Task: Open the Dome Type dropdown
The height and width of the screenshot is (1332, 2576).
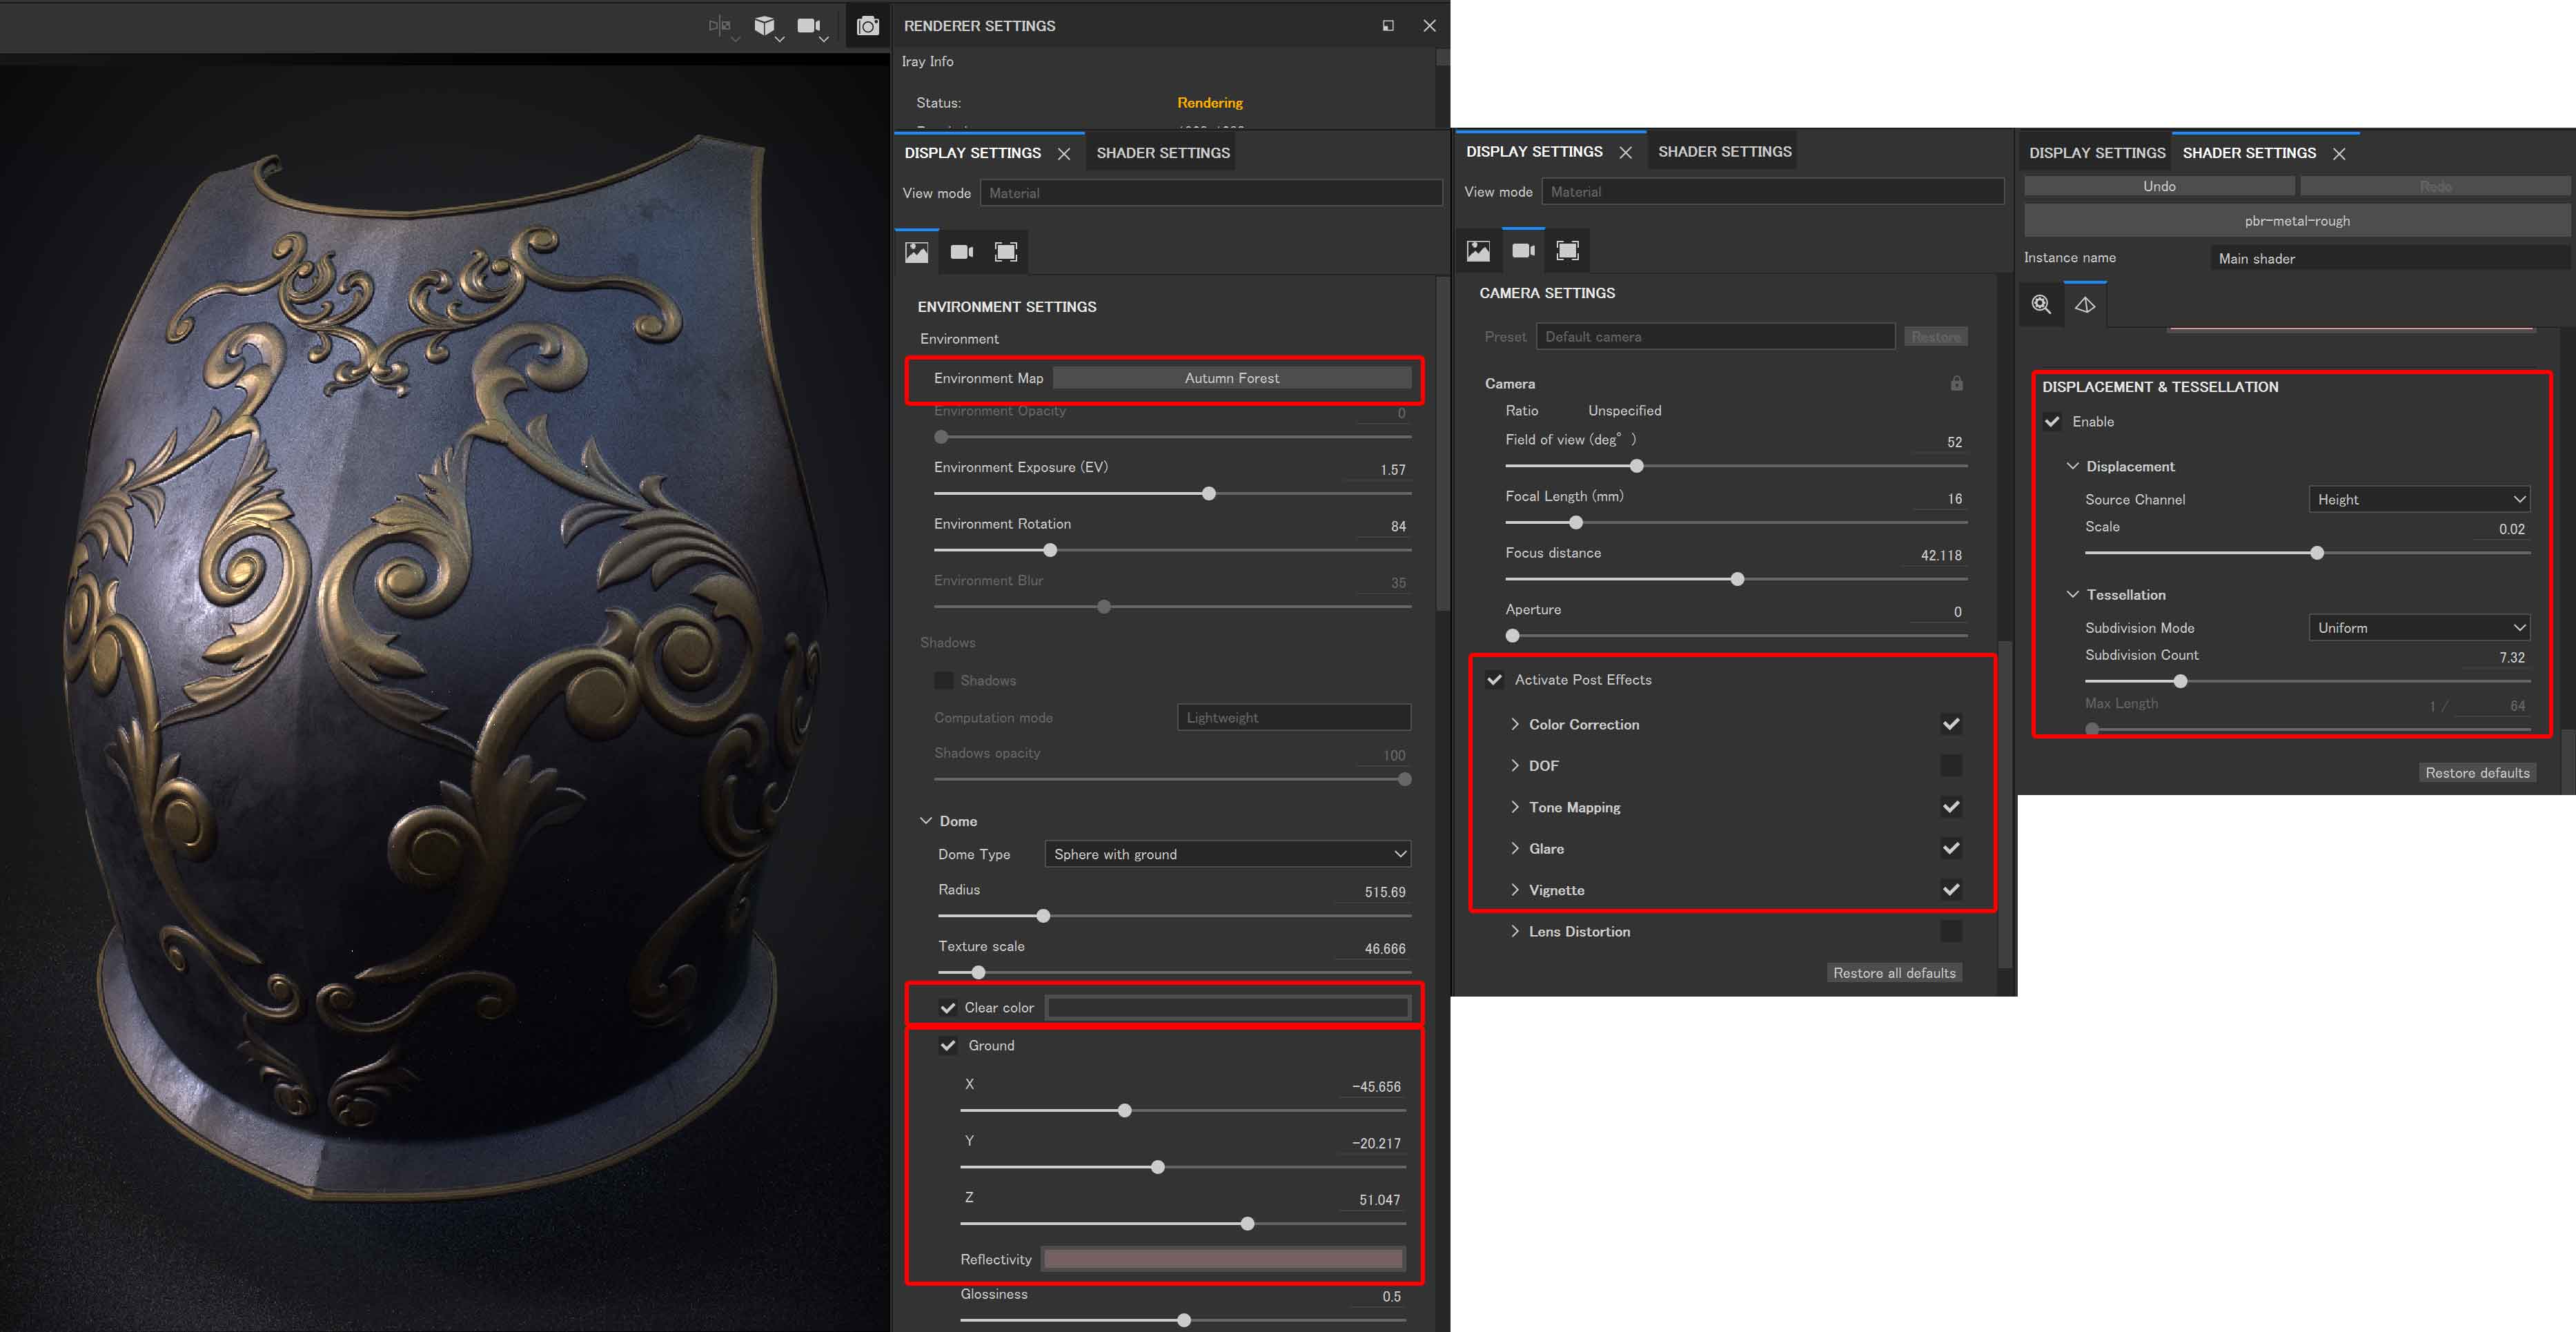Action: 1227,854
